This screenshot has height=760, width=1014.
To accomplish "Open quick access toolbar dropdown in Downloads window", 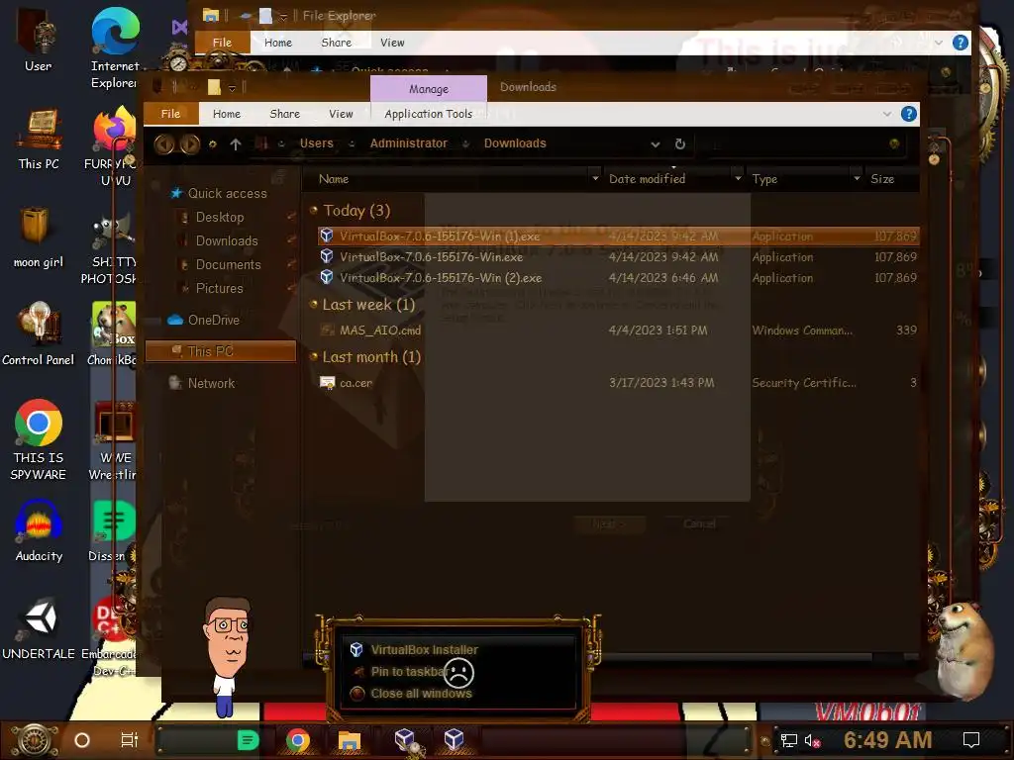I will [x=232, y=88].
